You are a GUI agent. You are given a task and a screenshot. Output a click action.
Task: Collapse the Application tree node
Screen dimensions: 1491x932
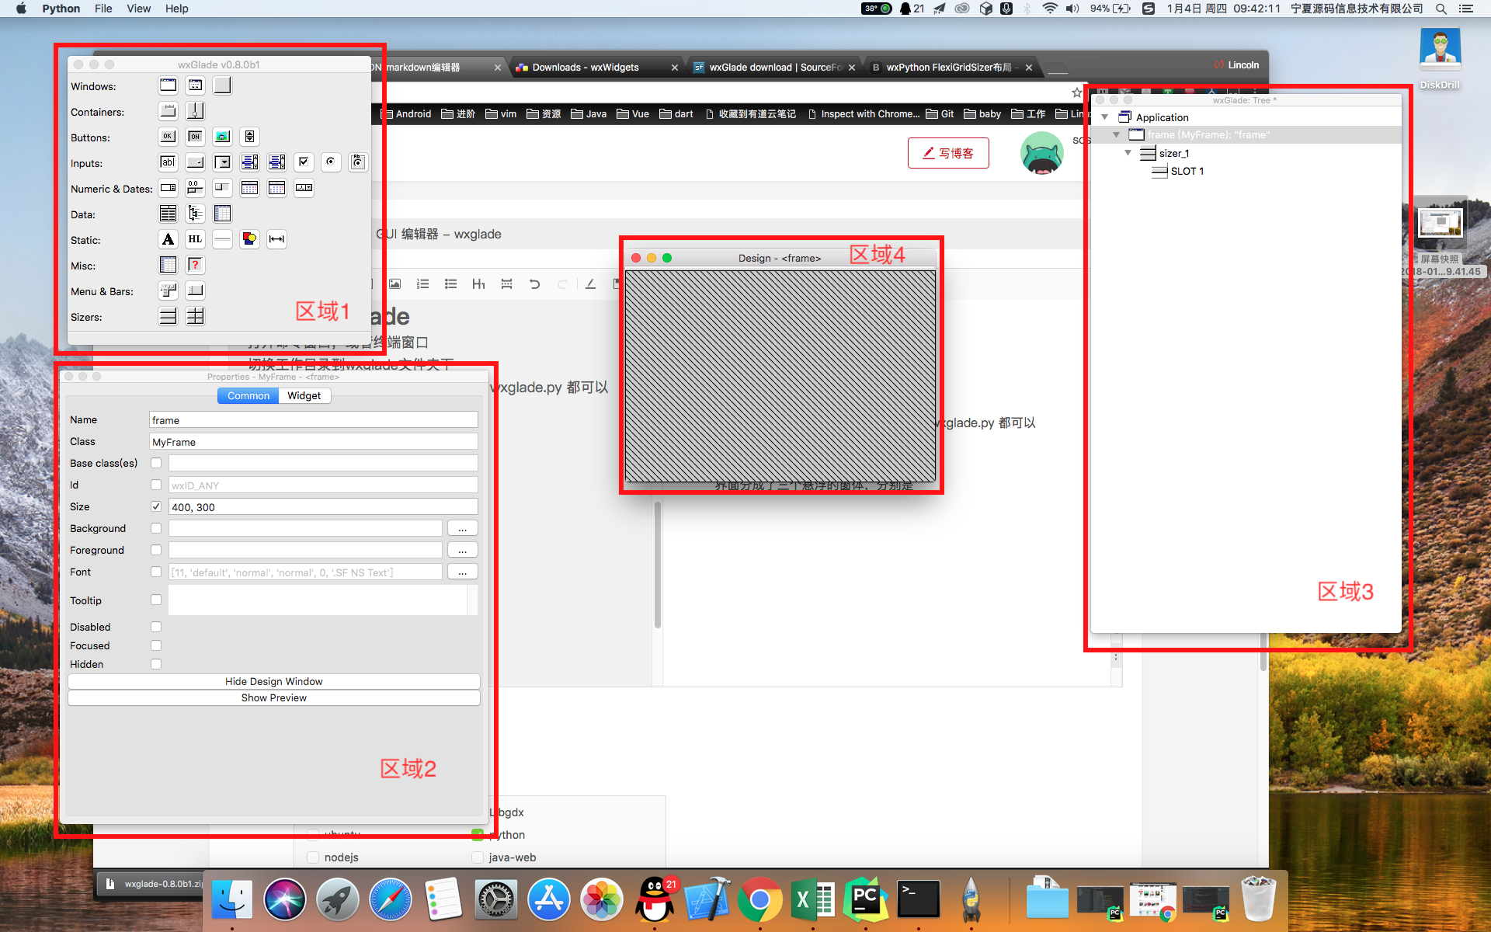1104,117
